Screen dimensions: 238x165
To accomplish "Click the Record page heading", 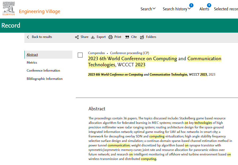I will tap(11, 25).
